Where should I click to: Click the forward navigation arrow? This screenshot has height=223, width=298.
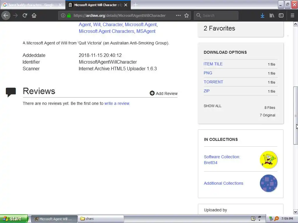(15, 15)
